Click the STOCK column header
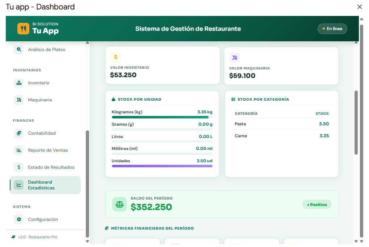 (x=322, y=113)
